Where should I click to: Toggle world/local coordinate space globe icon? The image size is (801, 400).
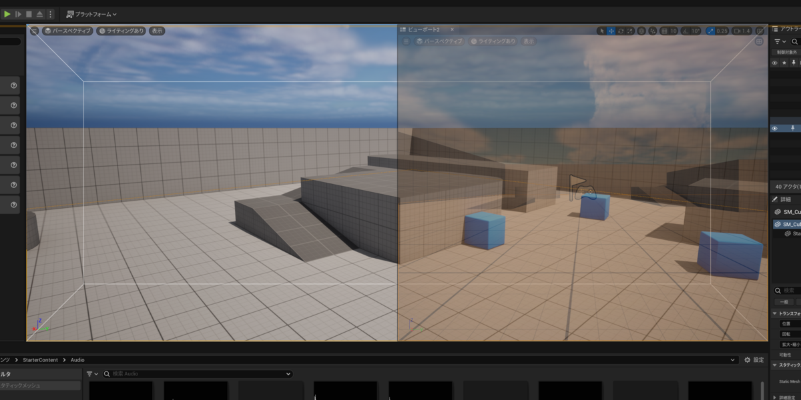pos(641,31)
